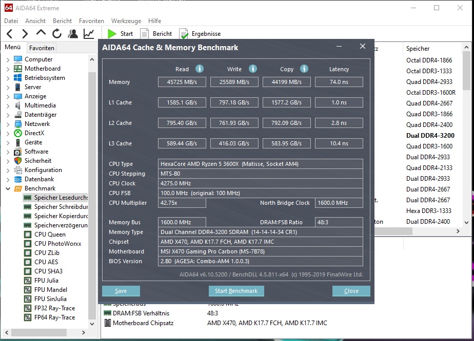The height and width of the screenshot is (341, 474).
Task: Click the AIDA64 app logo in title bar
Action: [x=8, y=8]
